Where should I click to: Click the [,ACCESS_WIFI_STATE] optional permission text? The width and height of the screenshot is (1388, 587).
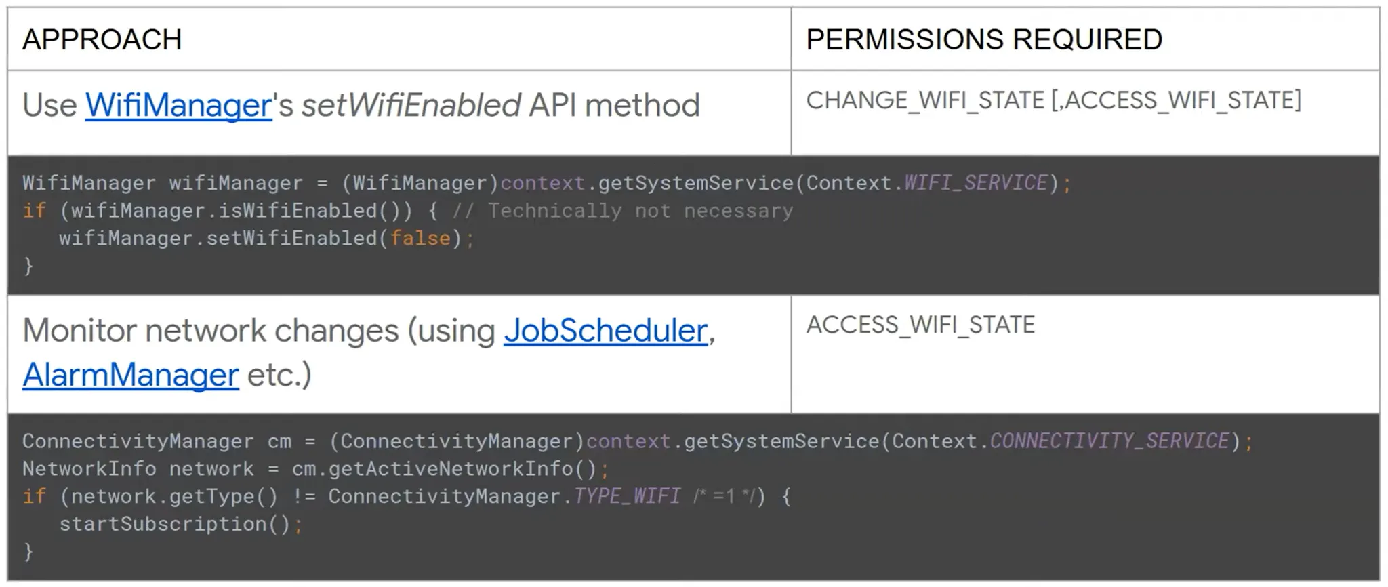coord(1176,100)
